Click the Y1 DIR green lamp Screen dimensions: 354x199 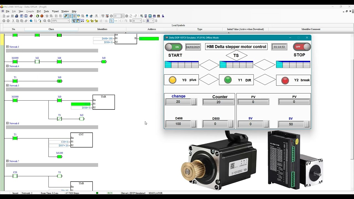tap(228, 80)
